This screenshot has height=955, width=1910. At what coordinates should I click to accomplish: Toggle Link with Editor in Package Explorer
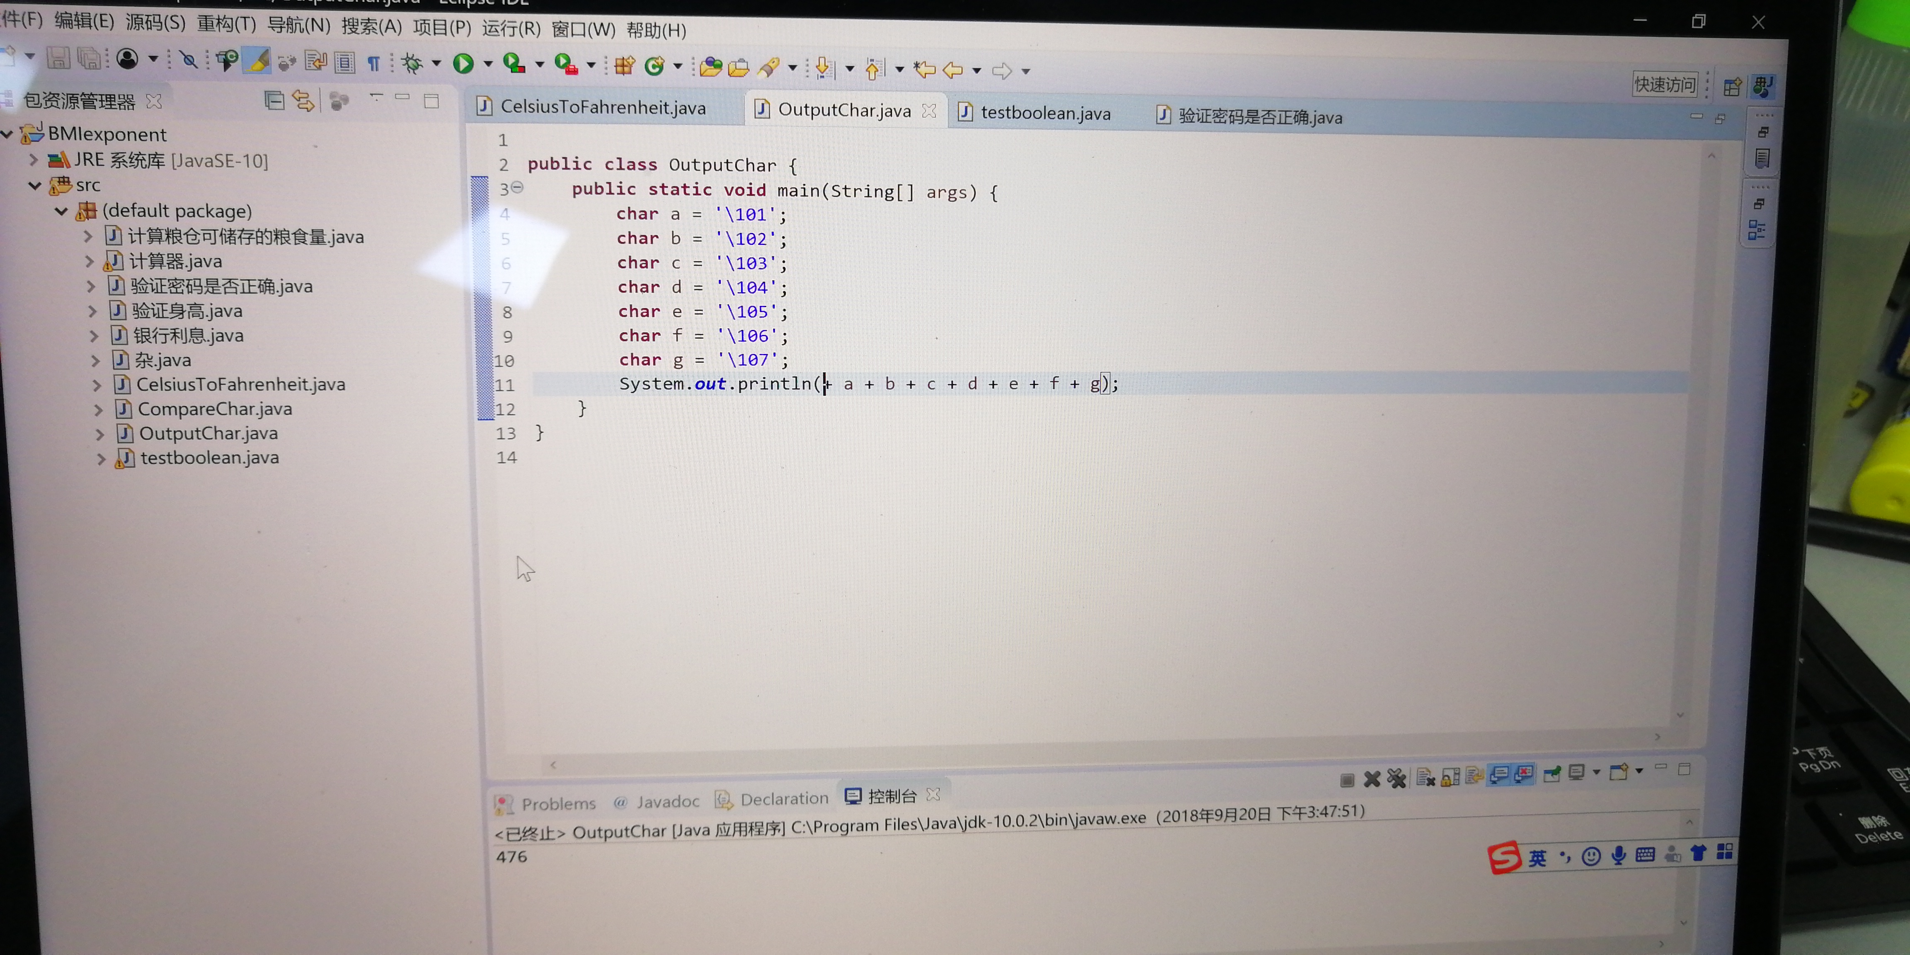[x=303, y=100]
